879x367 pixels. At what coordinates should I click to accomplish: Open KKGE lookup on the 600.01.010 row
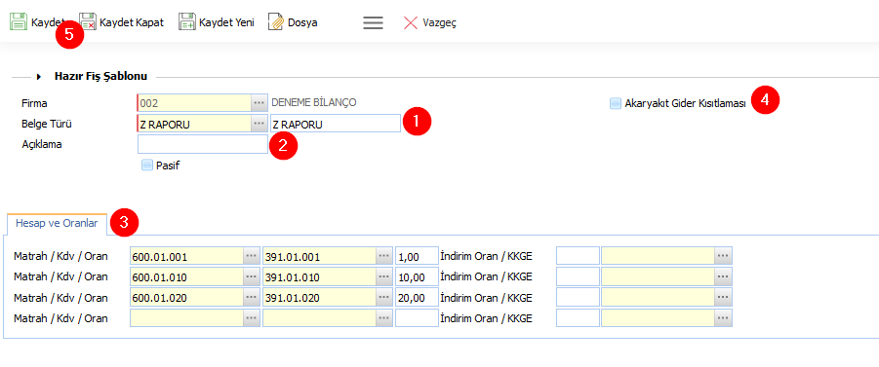[724, 276]
